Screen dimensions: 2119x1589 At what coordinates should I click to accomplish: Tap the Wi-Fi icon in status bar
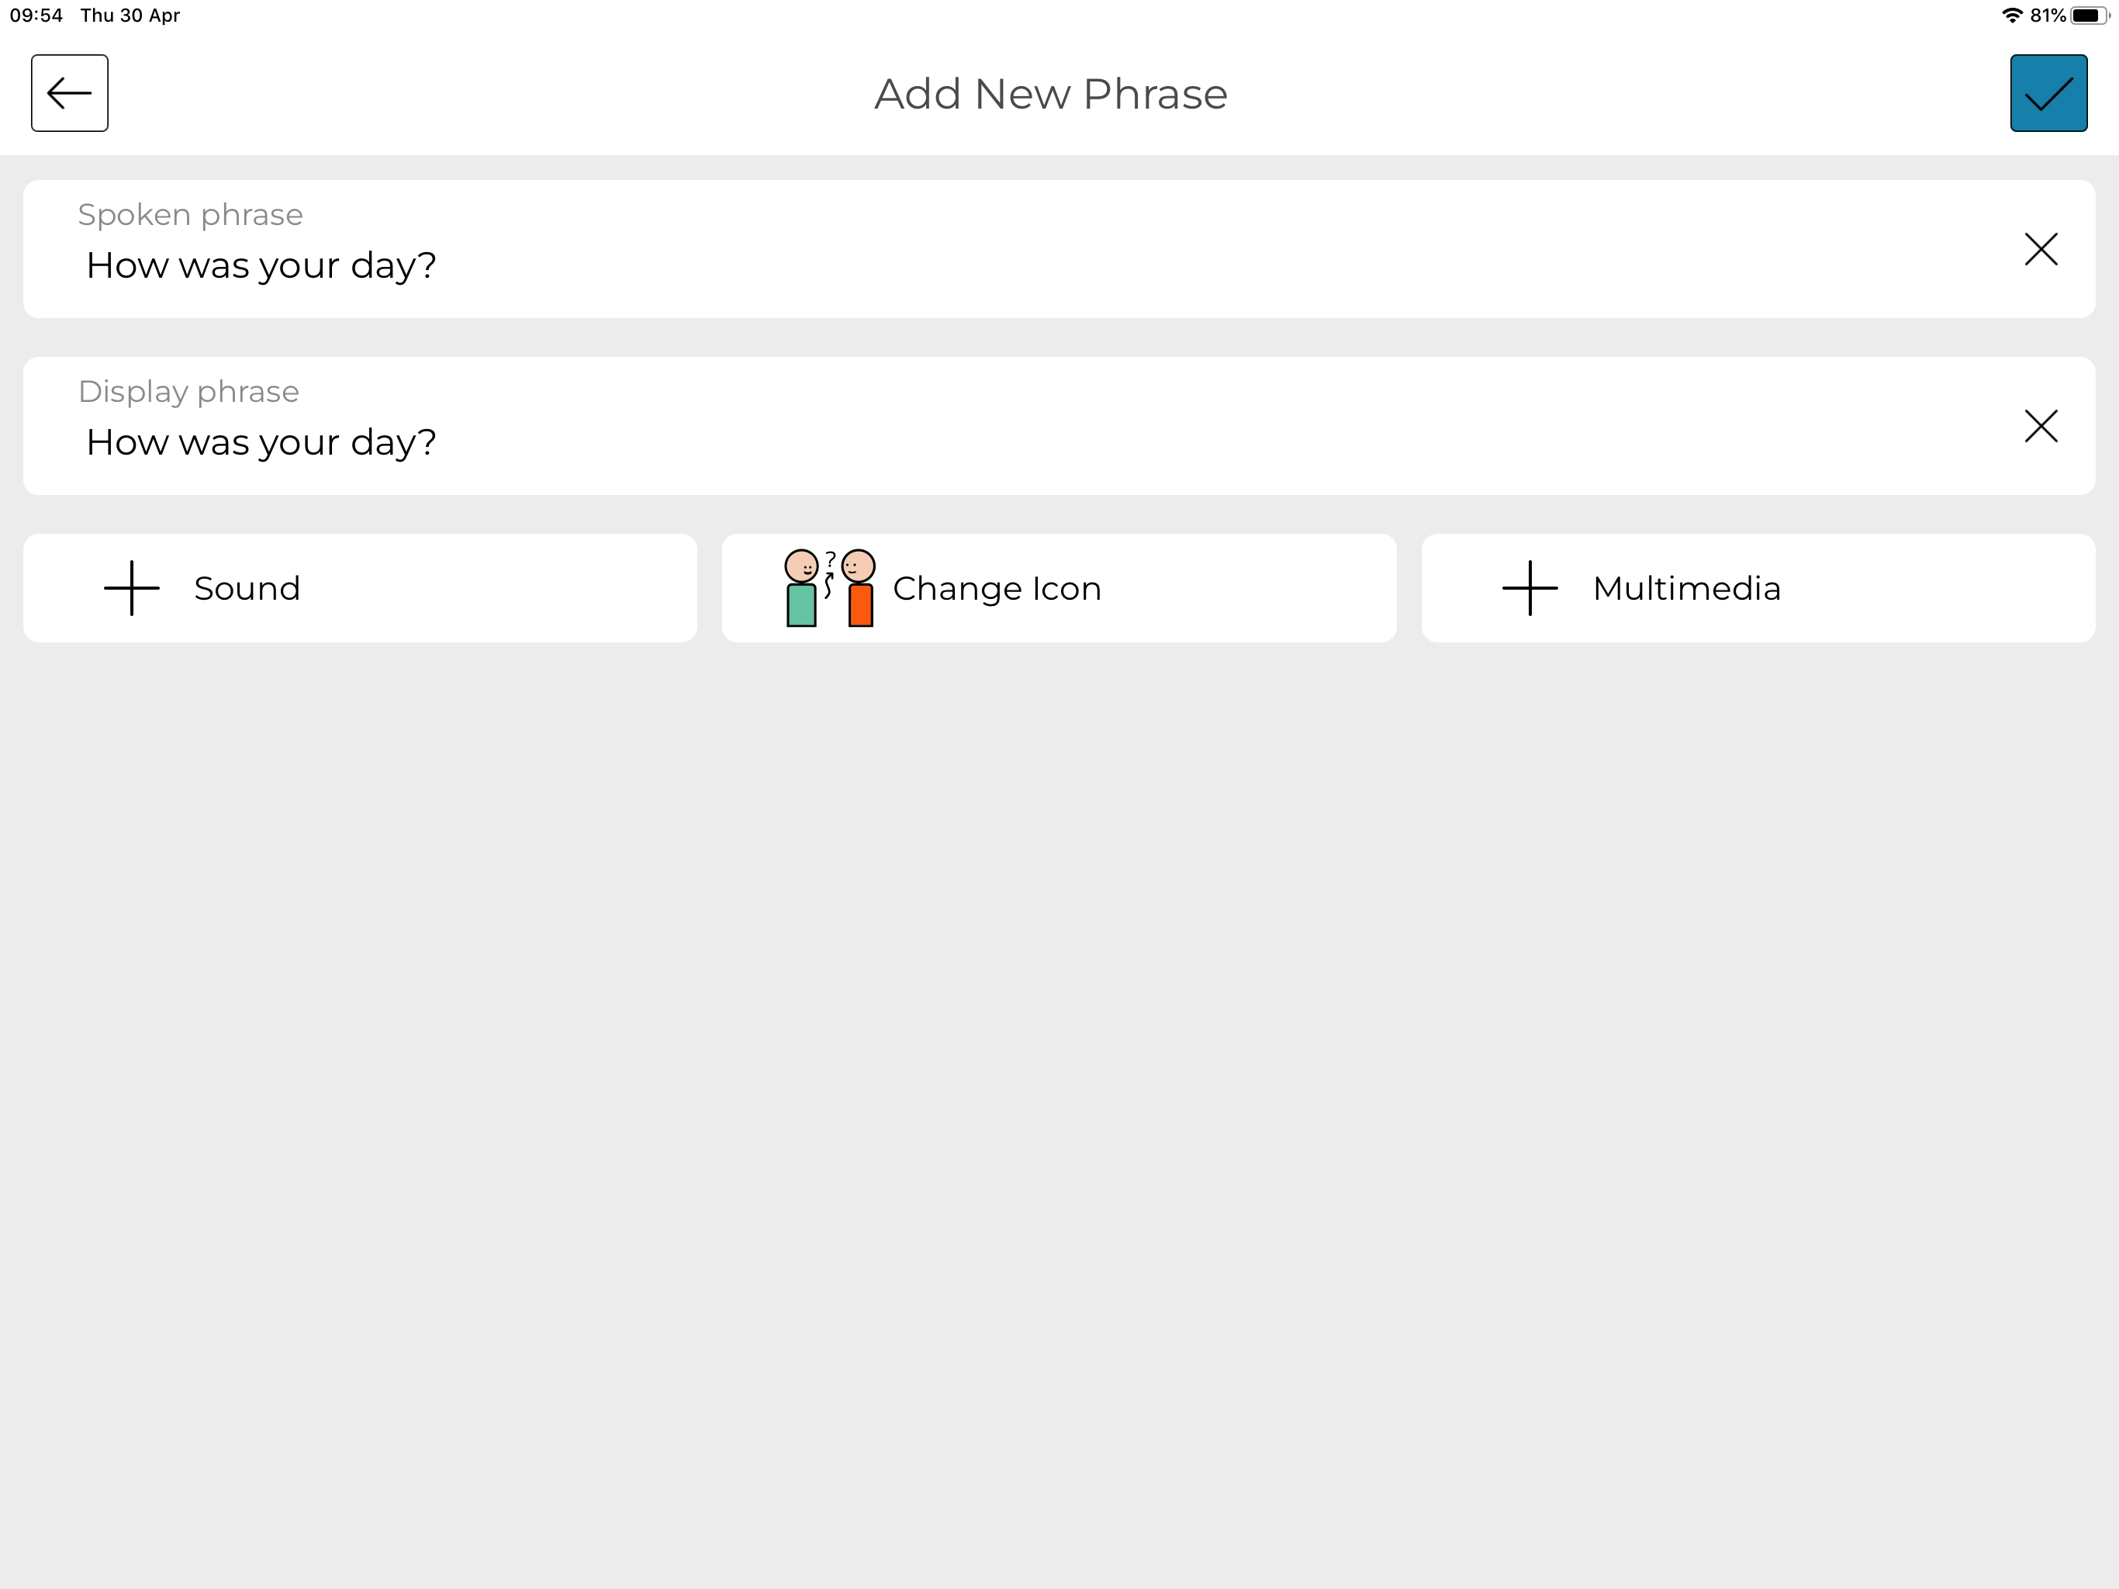(x=2012, y=16)
